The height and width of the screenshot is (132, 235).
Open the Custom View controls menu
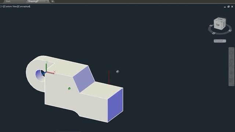(x=11, y=7)
